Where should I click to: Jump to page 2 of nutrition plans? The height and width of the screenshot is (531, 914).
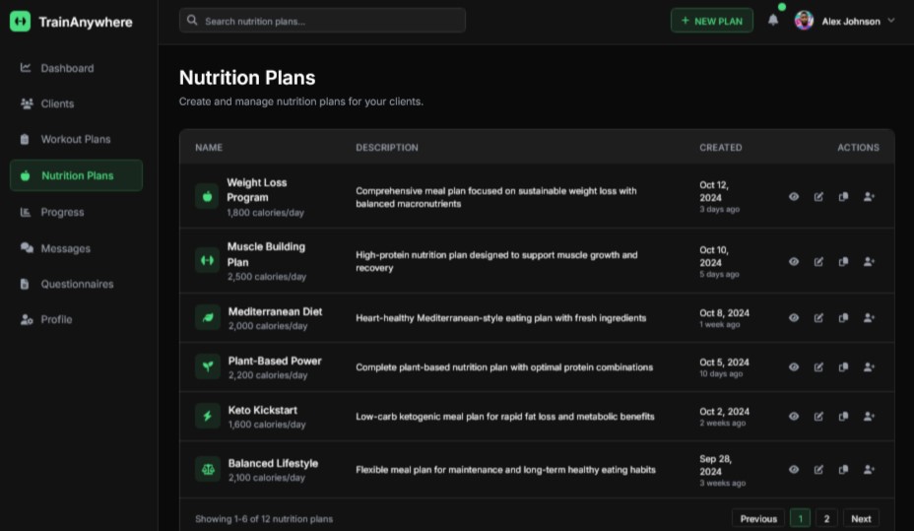click(x=827, y=518)
